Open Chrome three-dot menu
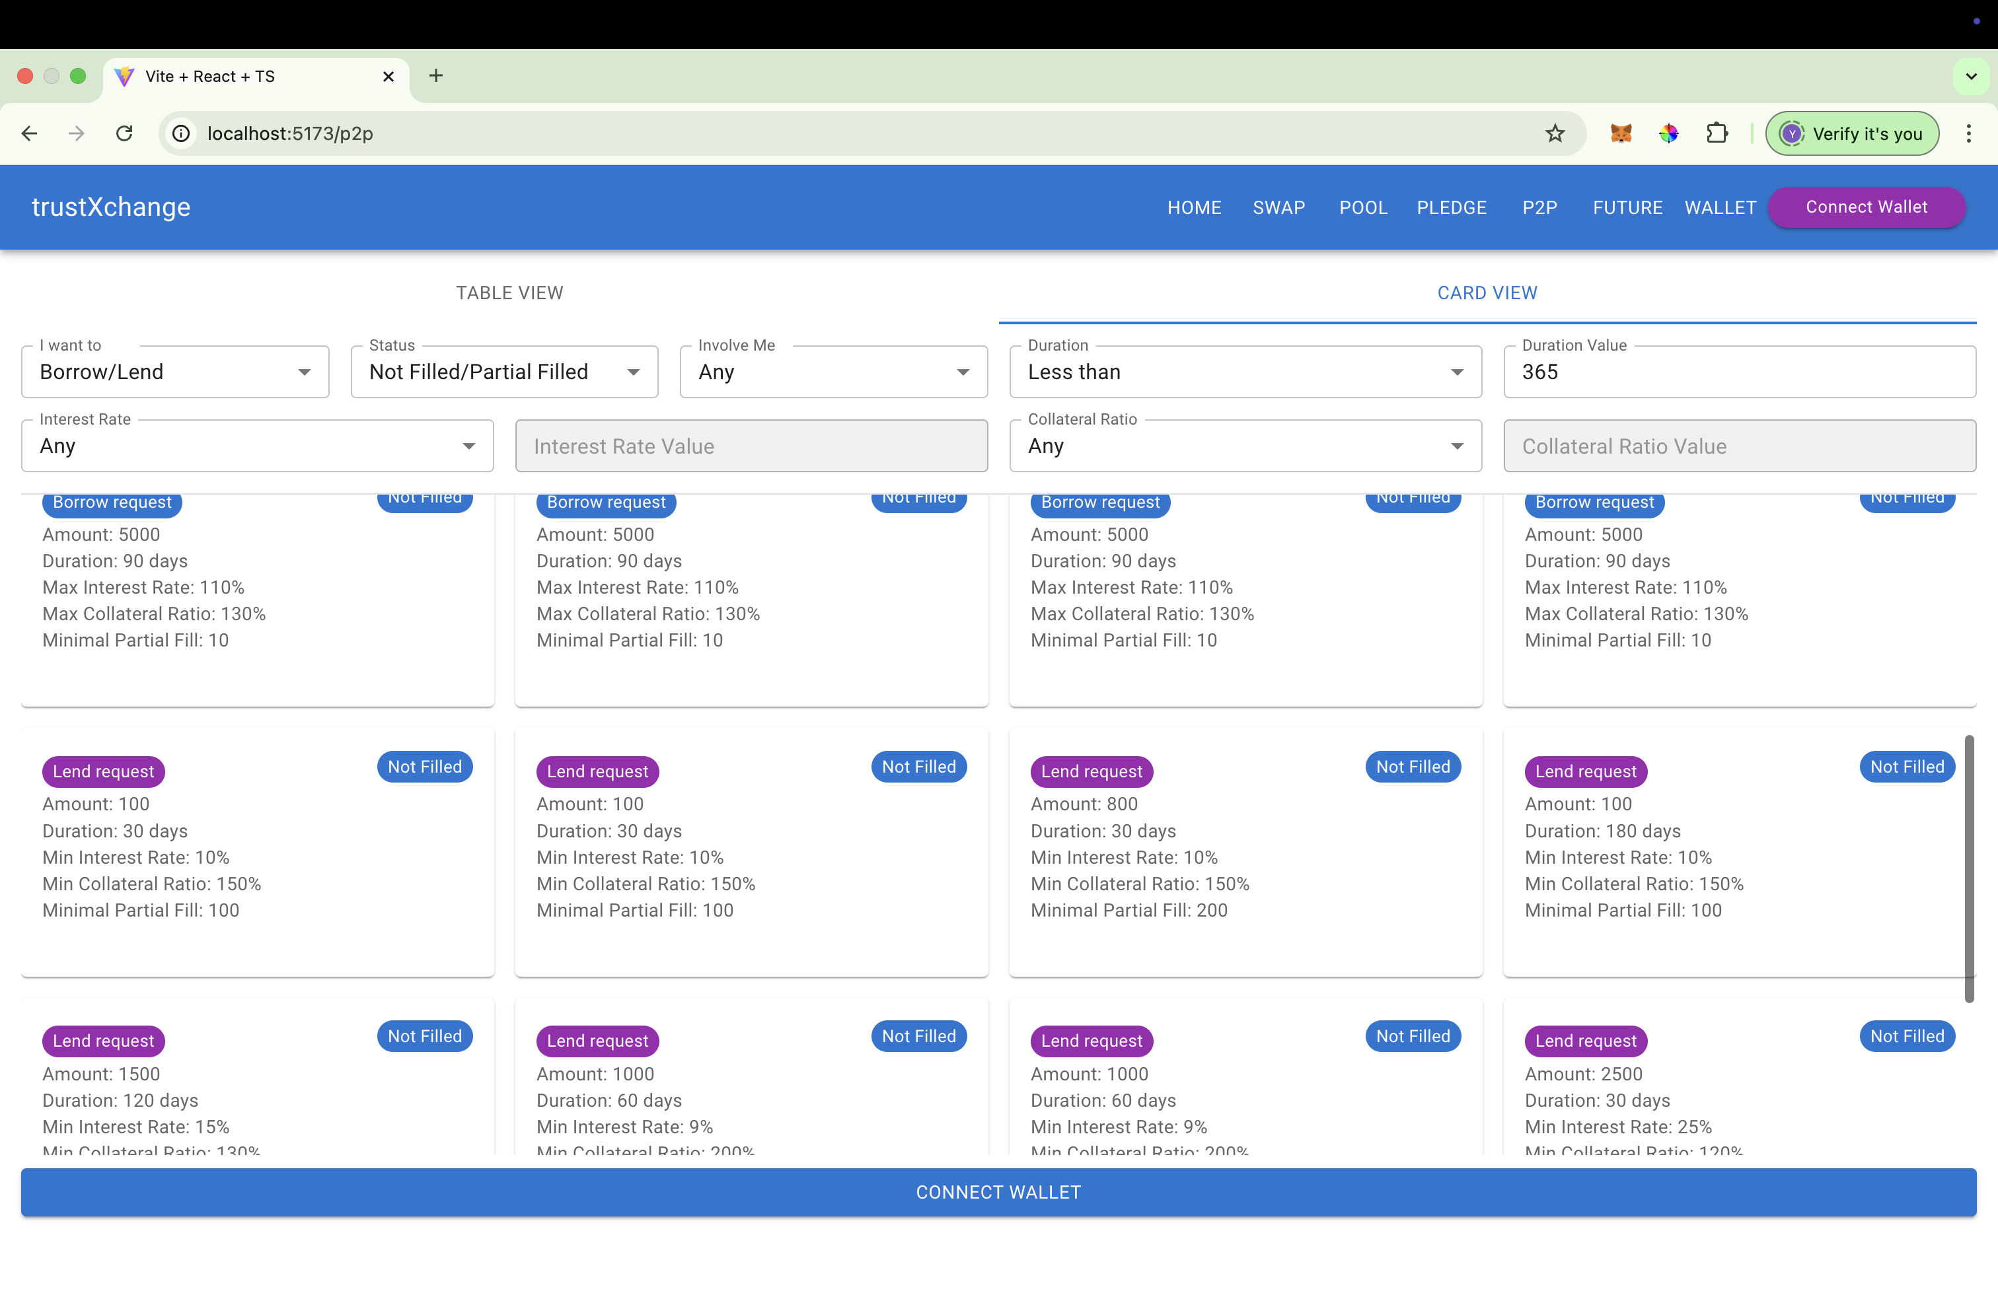This screenshot has height=1297, width=1998. point(1968,133)
